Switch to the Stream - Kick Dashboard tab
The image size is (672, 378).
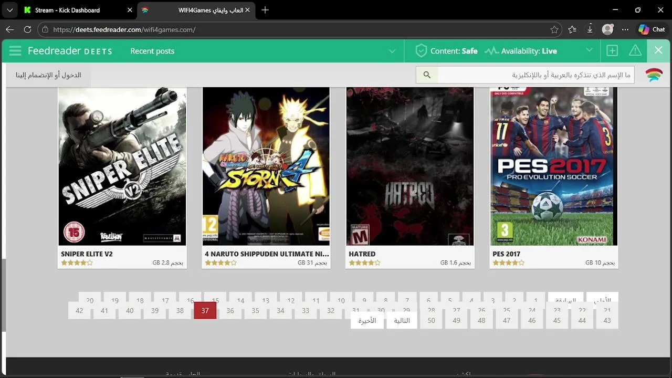click(x=78, y=10)
